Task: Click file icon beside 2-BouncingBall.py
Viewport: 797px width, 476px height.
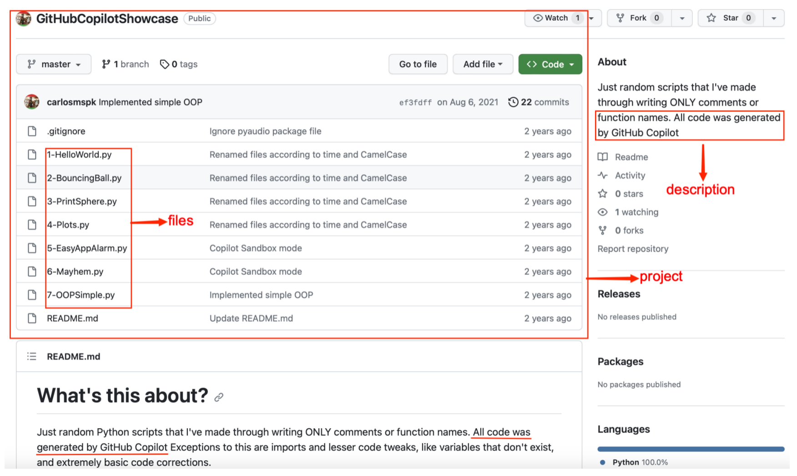Action: (32, 178)
